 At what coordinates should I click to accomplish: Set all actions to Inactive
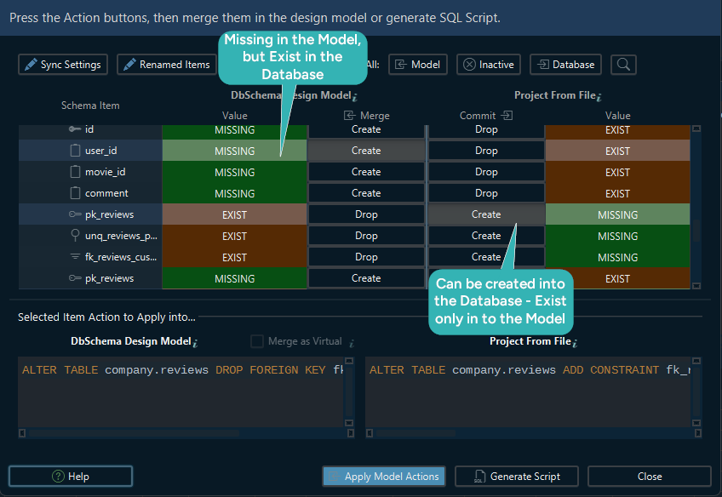coord(489,65)
